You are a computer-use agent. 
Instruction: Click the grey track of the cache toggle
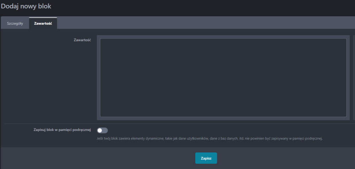pos(105,130)
